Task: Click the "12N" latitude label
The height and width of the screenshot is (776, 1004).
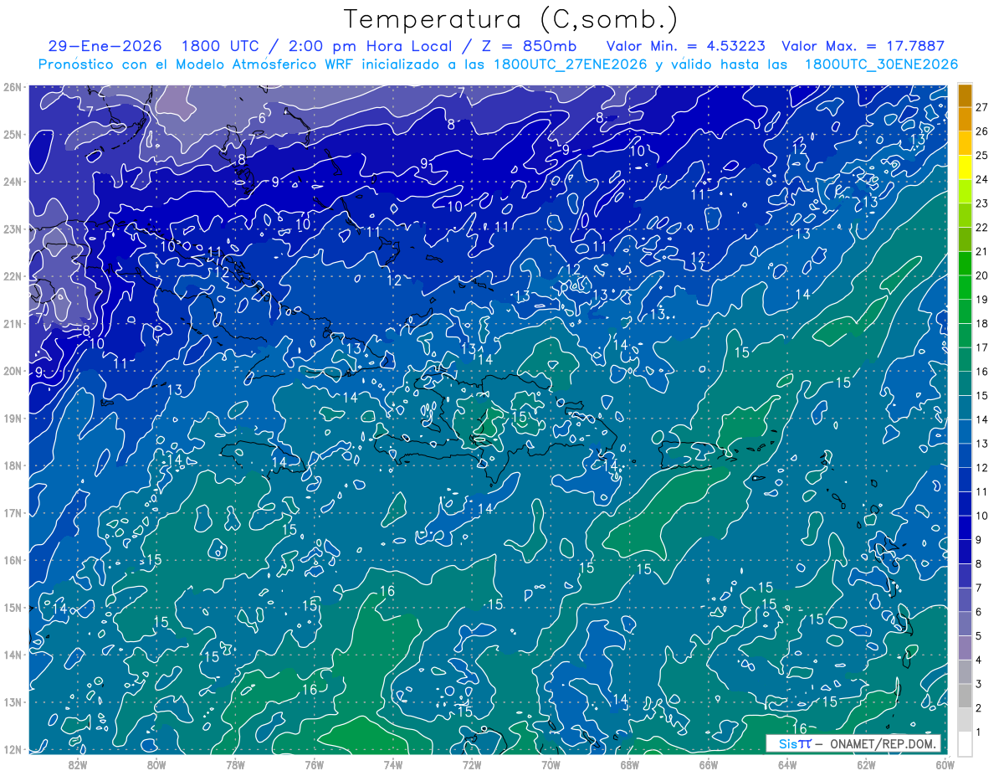Action: tap(13, 749)
